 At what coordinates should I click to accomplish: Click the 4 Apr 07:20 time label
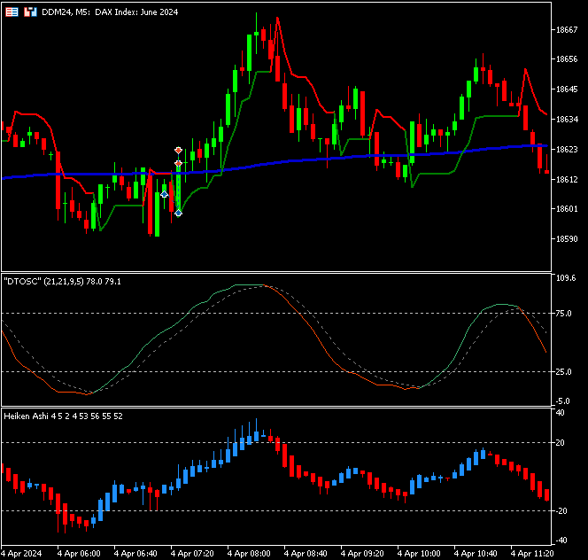click(192, 554)
